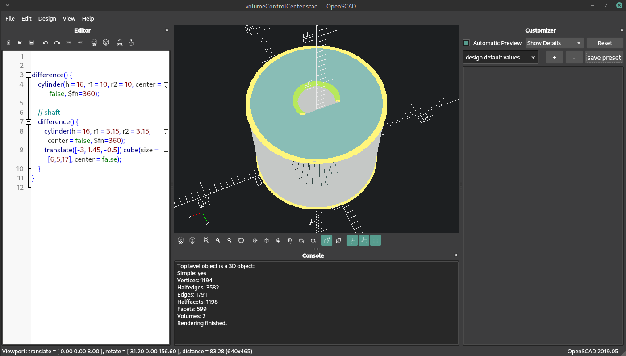Screen dimensions: 626x356
Task: Reset the view with the circular arrow icon
Action: coord(241,240)
